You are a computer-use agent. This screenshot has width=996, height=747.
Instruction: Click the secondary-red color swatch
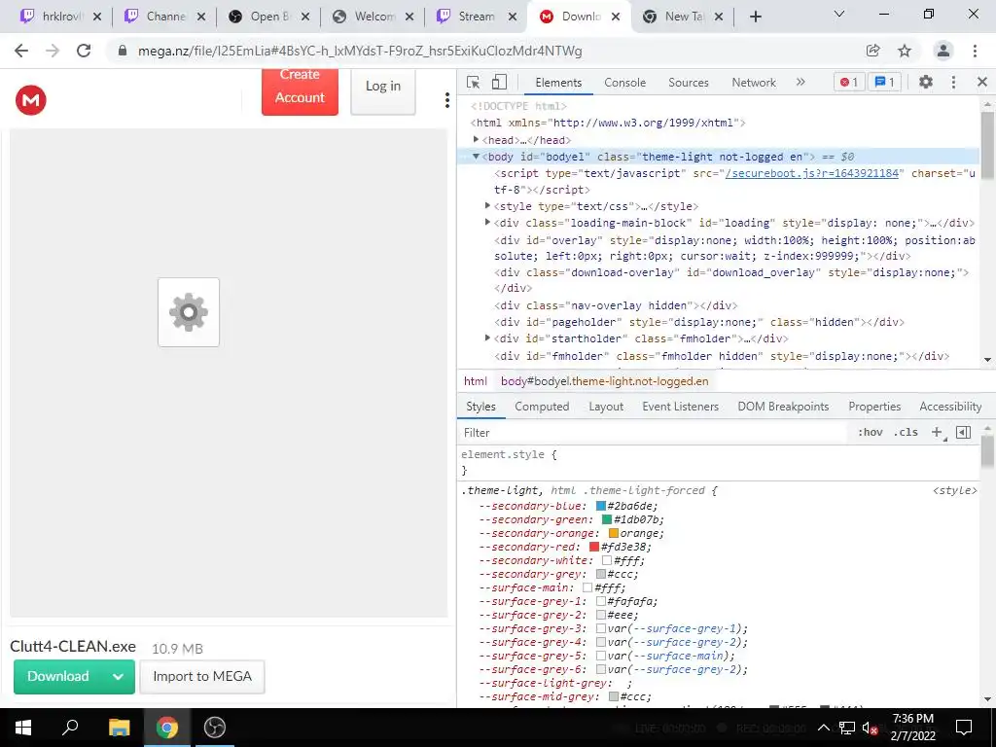[594, 547]
